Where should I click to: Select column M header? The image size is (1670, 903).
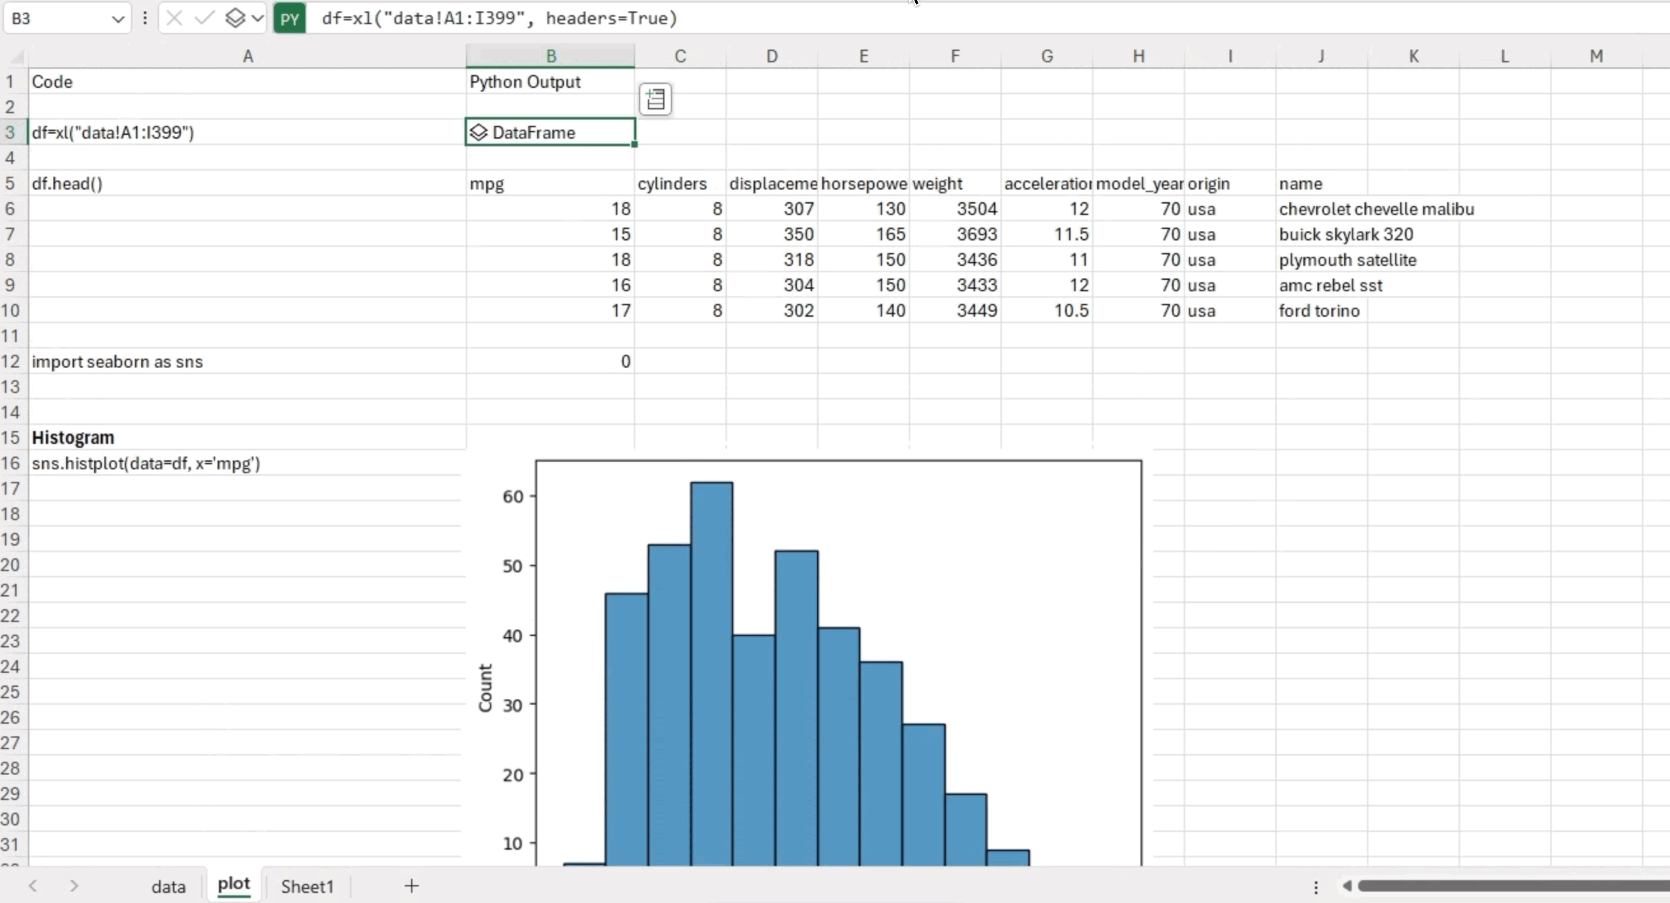tap(1596, 57)
